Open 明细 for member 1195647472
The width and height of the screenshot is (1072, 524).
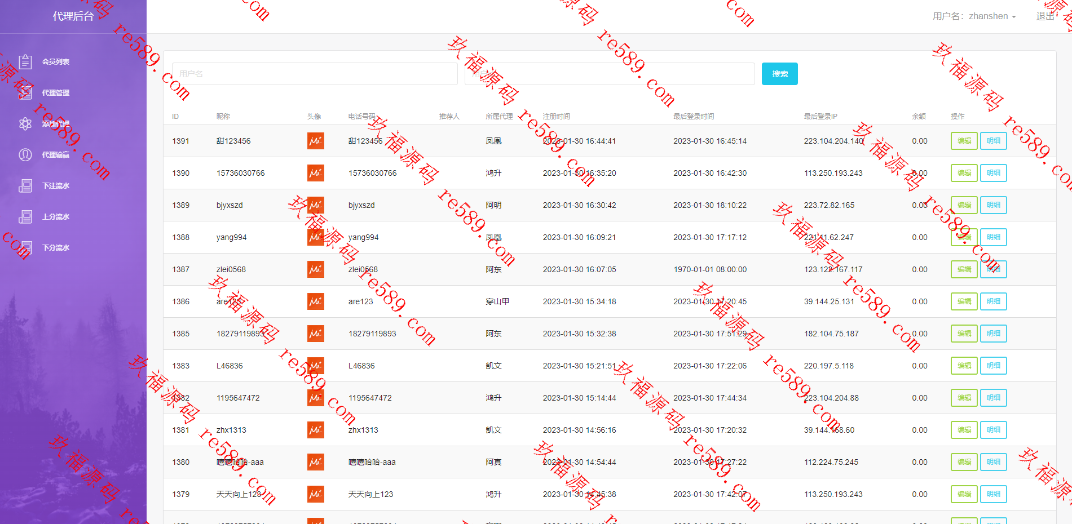click(994, 398)
